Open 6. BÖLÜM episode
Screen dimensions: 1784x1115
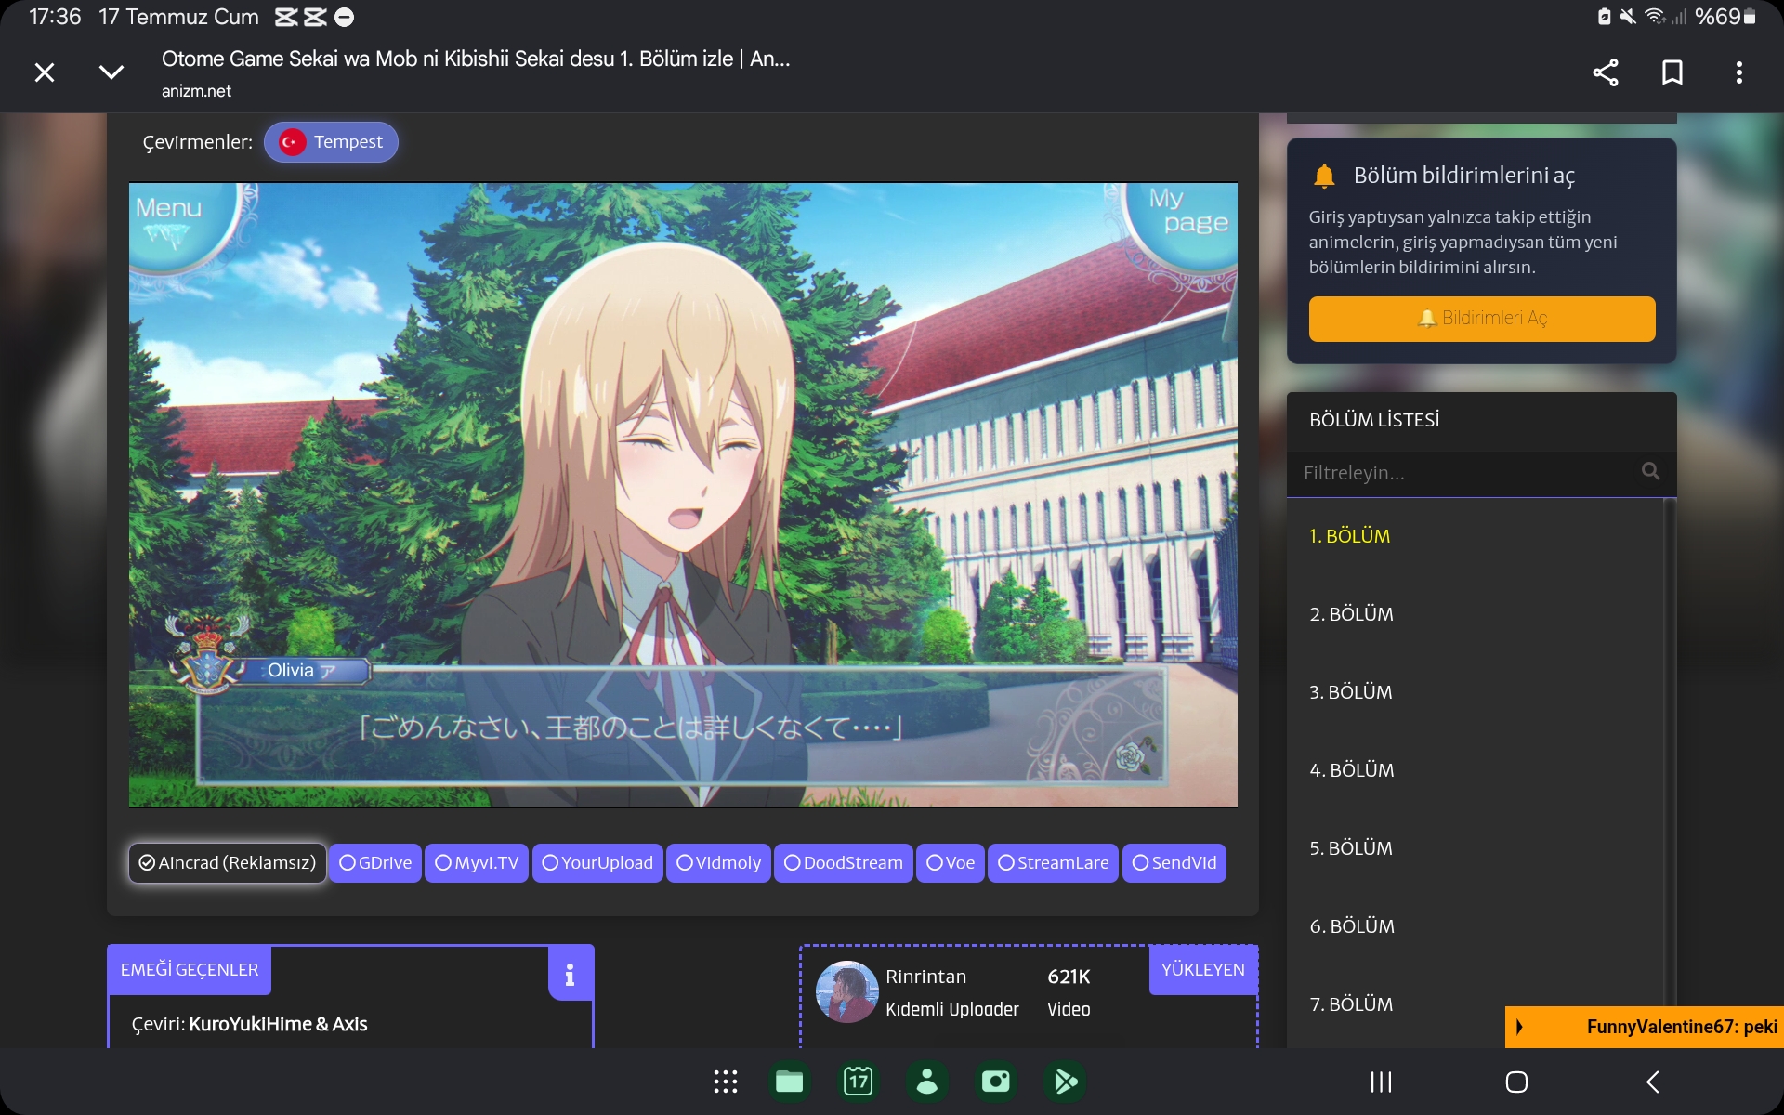click(x=1352, y=926)
